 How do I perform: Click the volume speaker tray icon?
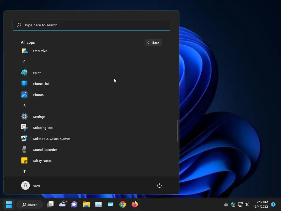[x=247, y=204]
